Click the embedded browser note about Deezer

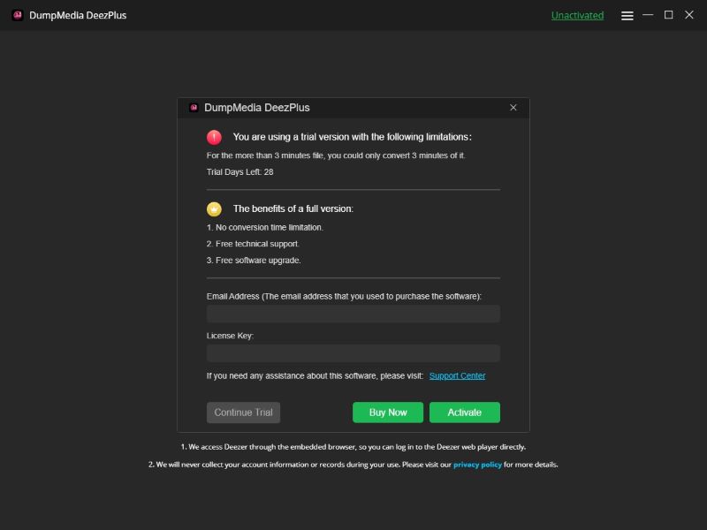click(x=353, y=447)
